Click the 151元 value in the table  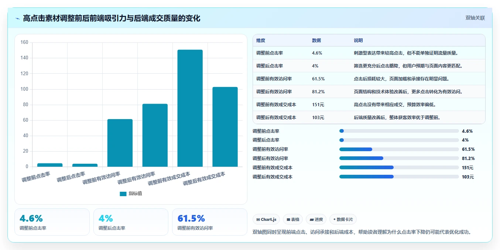[x=318, y=104]
